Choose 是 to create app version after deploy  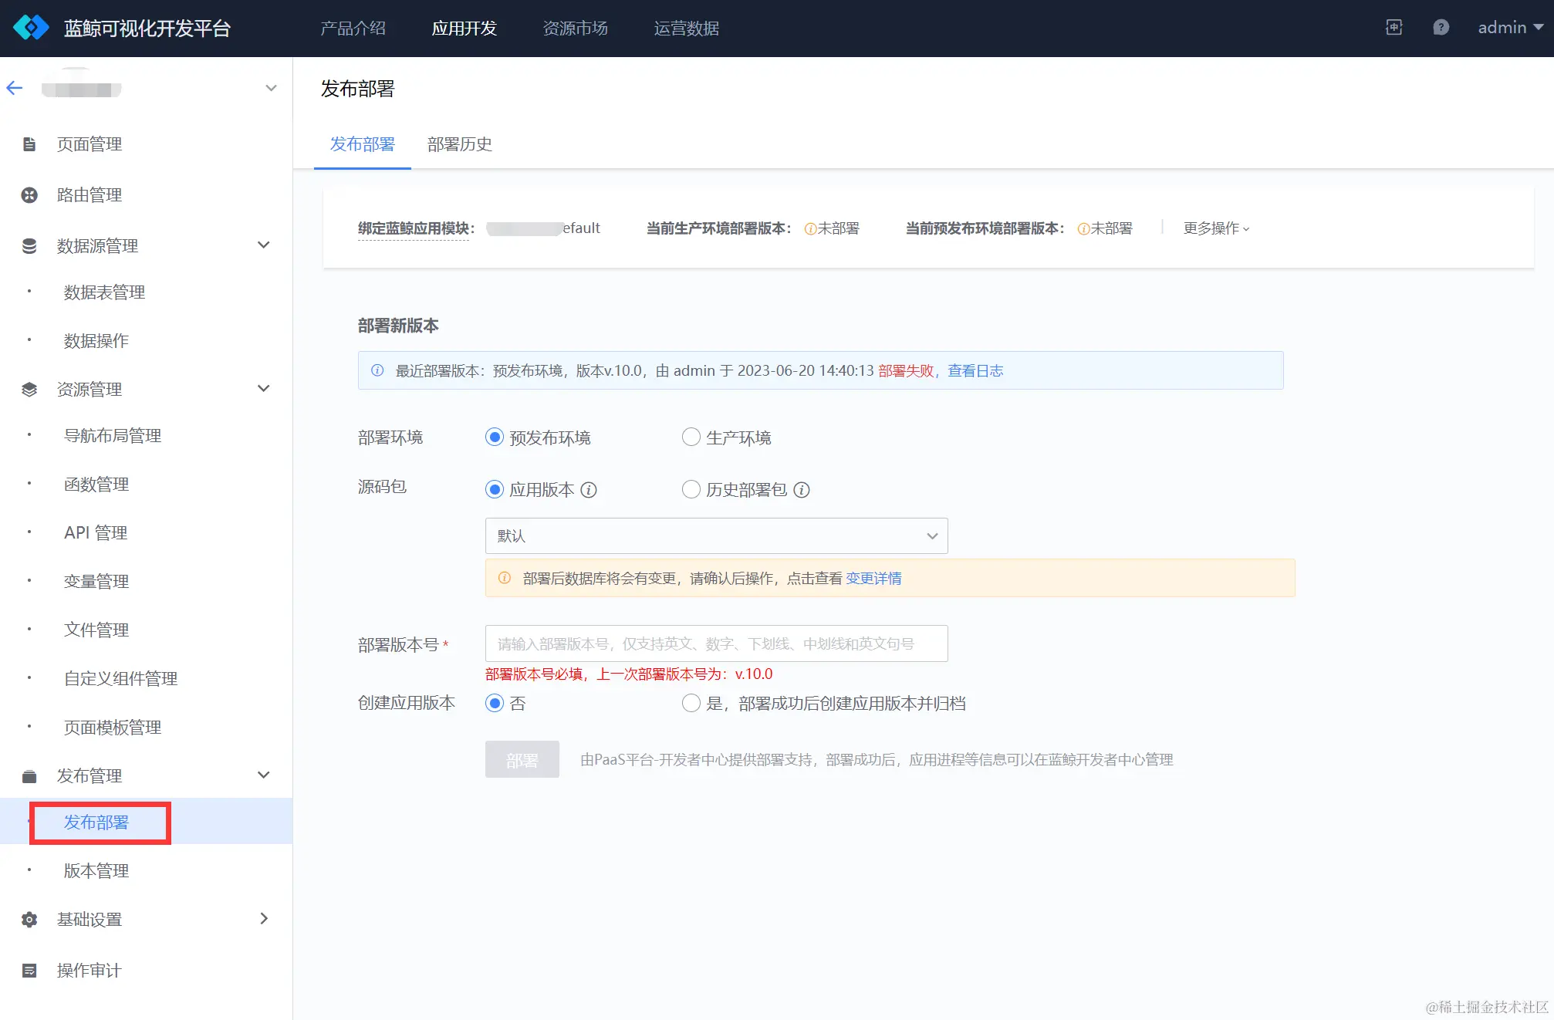point(691,703)
